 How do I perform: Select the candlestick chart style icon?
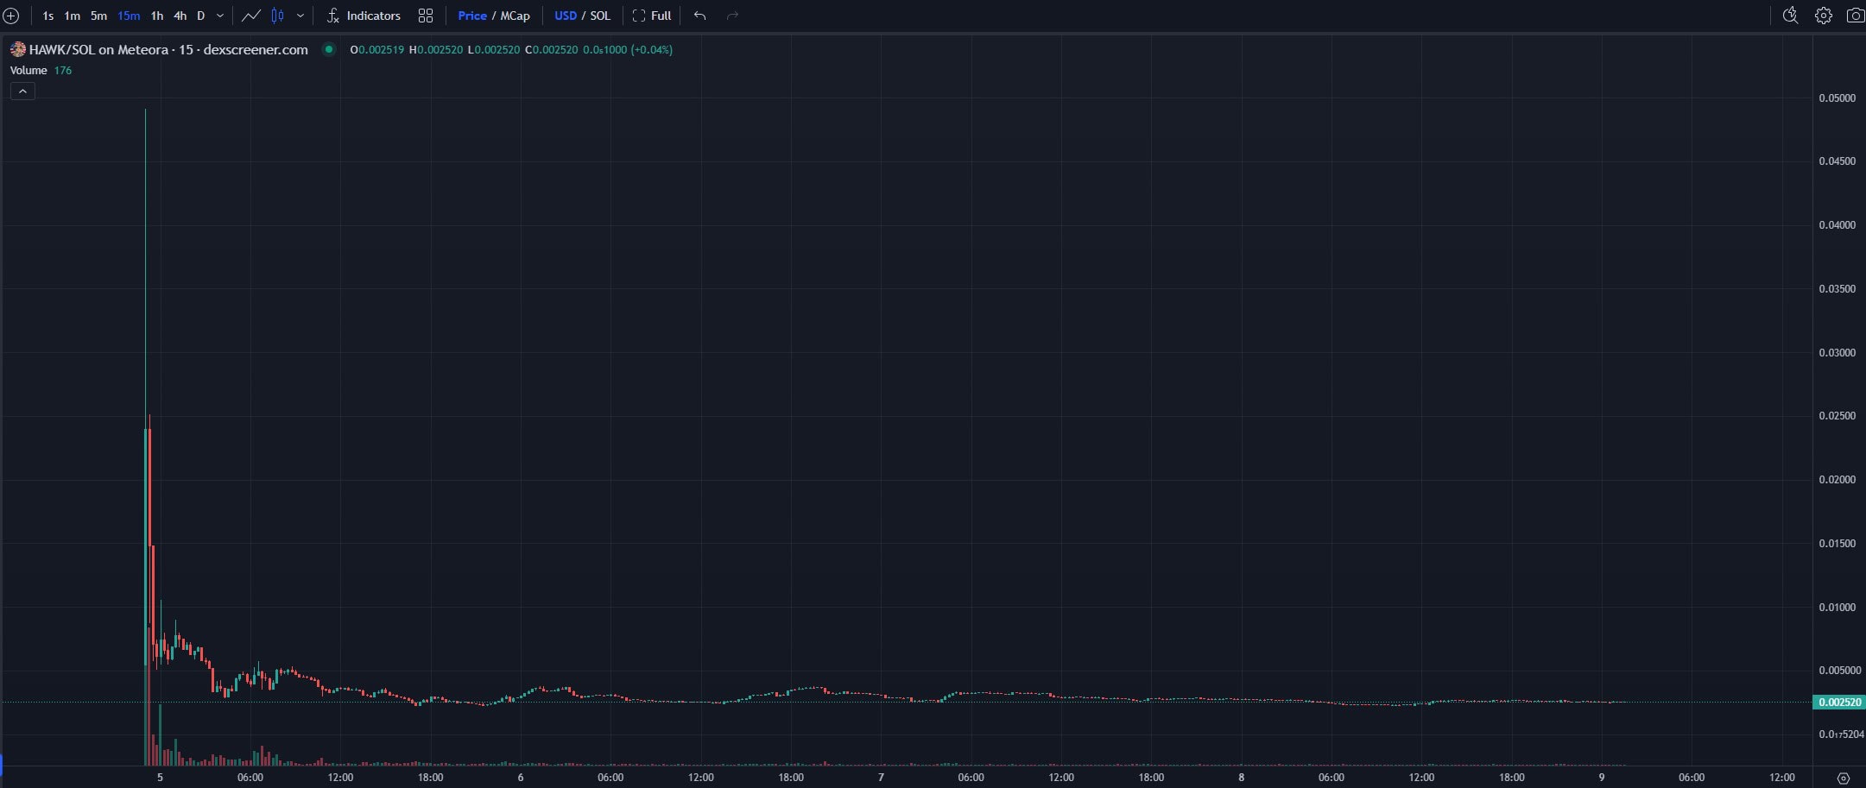point(277,16)
